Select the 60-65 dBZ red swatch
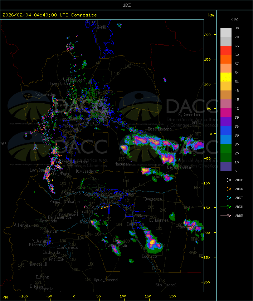Viewport: 253px width, 301px height. 226,50
